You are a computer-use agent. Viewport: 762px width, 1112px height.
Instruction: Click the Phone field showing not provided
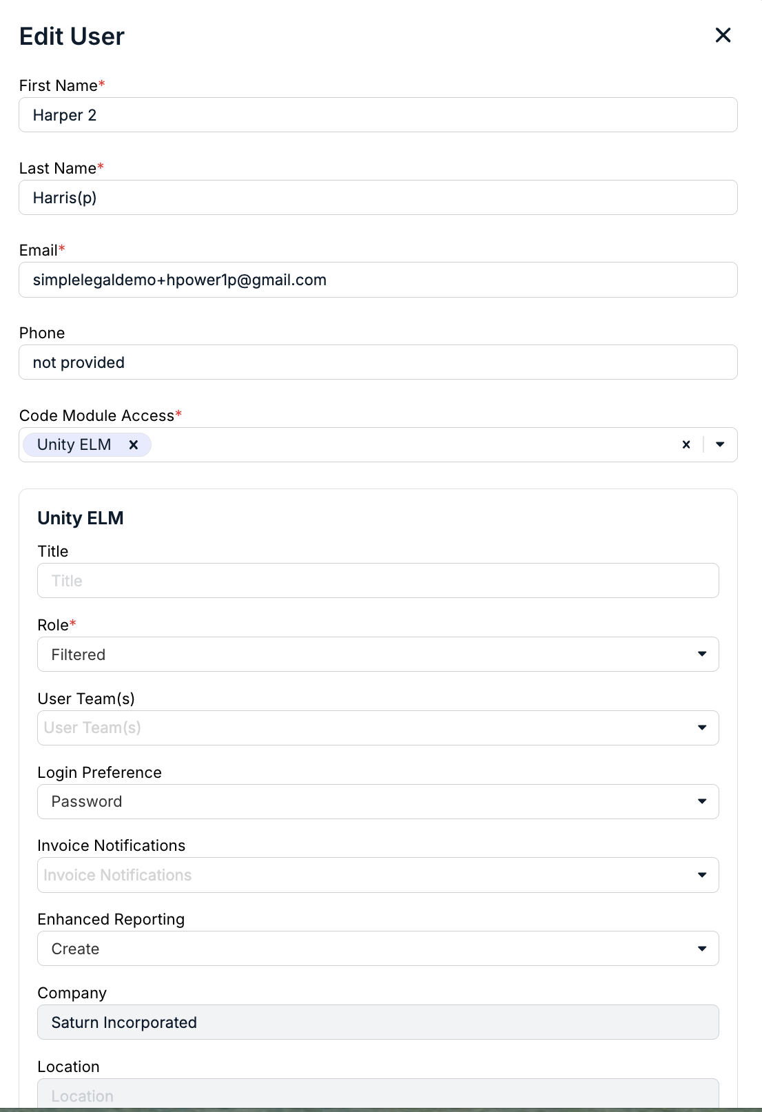(378, 362)
